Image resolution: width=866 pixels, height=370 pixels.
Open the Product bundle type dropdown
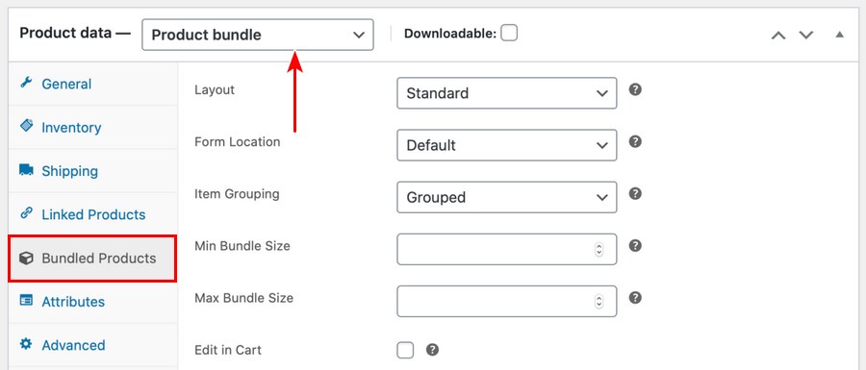[x=257, y=35]
